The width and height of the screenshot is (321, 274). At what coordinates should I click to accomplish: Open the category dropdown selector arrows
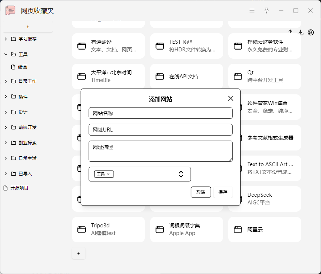(181, 174)
